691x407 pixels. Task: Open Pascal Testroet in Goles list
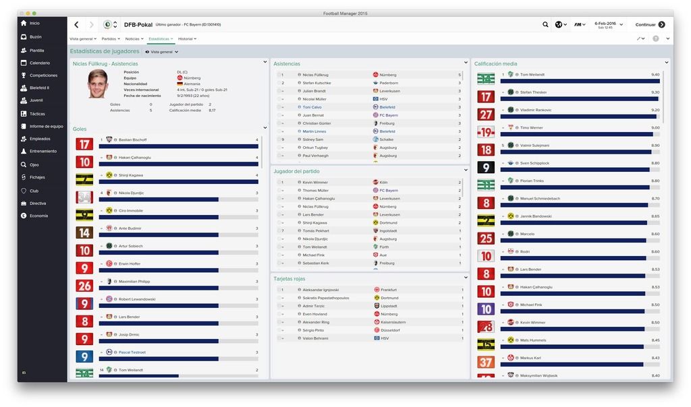point(132,352)
